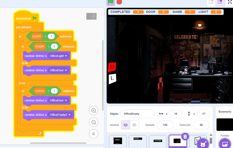Edit the Tamaño size field
233x148 pixels.
(165, 125)
